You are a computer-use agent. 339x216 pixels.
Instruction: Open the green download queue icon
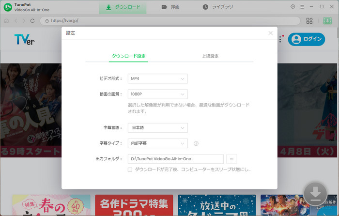point(327,21)
